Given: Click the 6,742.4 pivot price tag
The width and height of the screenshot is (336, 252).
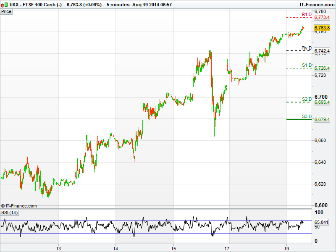Looking at the screenshot, I should point(322,51).
